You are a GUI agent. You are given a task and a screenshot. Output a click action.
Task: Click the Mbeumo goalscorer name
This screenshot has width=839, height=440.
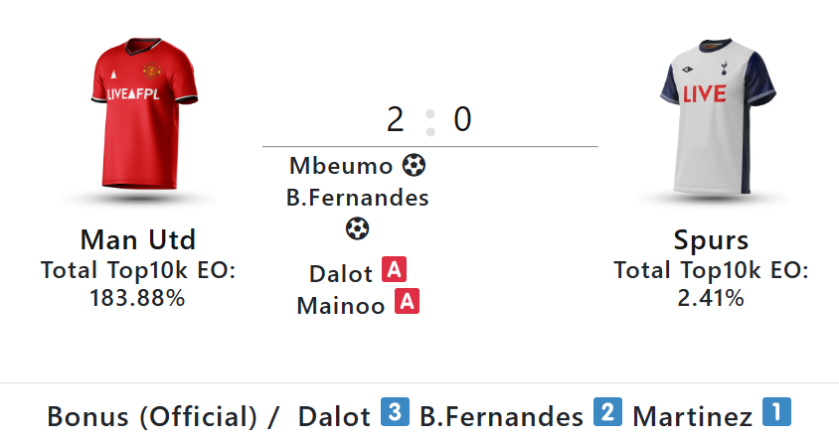click(x=341, y=166)
